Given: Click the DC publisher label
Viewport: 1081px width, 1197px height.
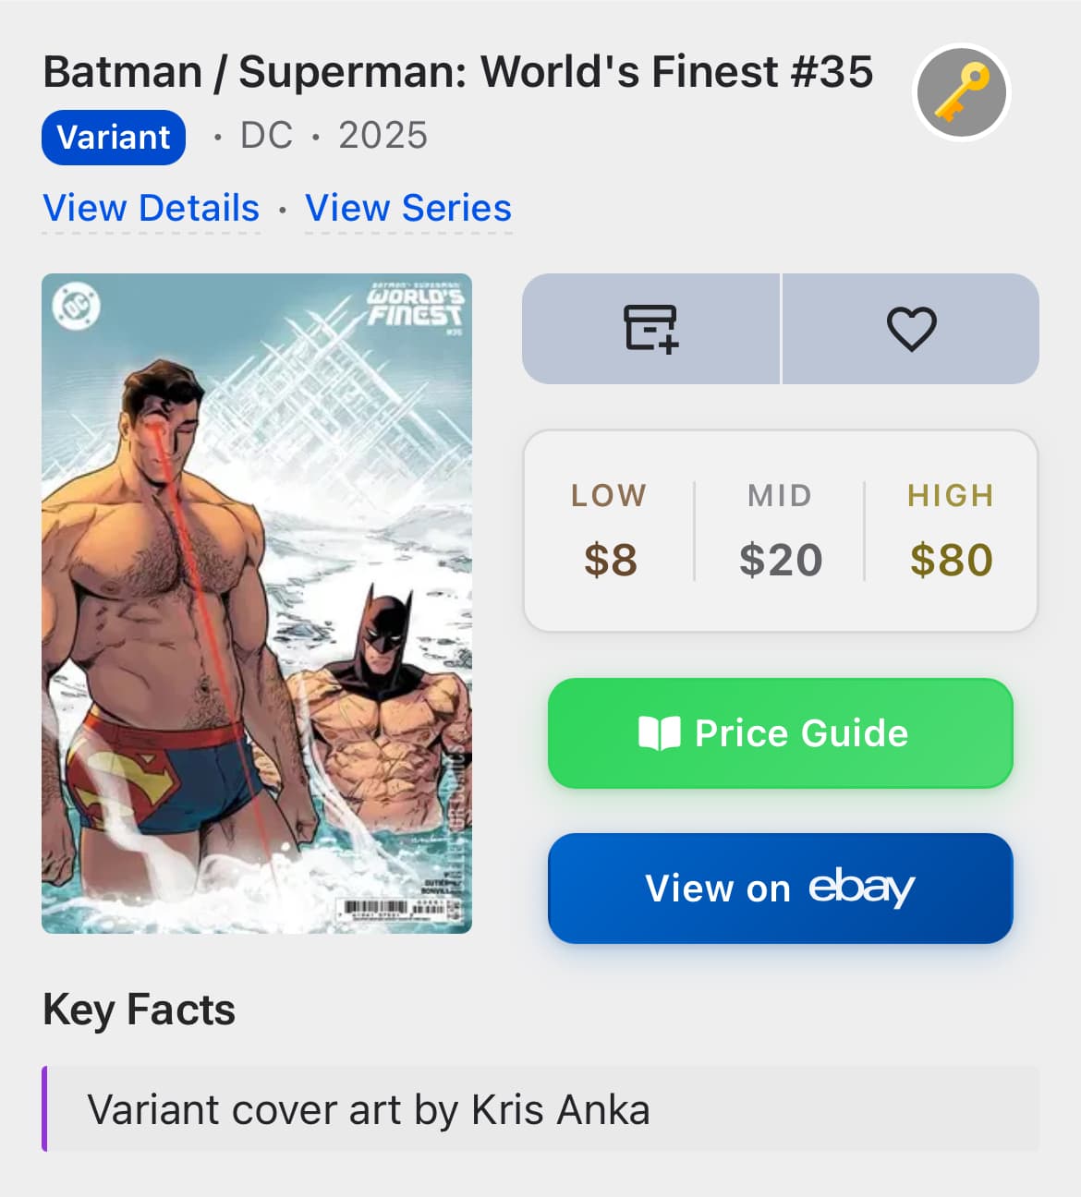Looking at the screenshot, I should coord(266,136).
